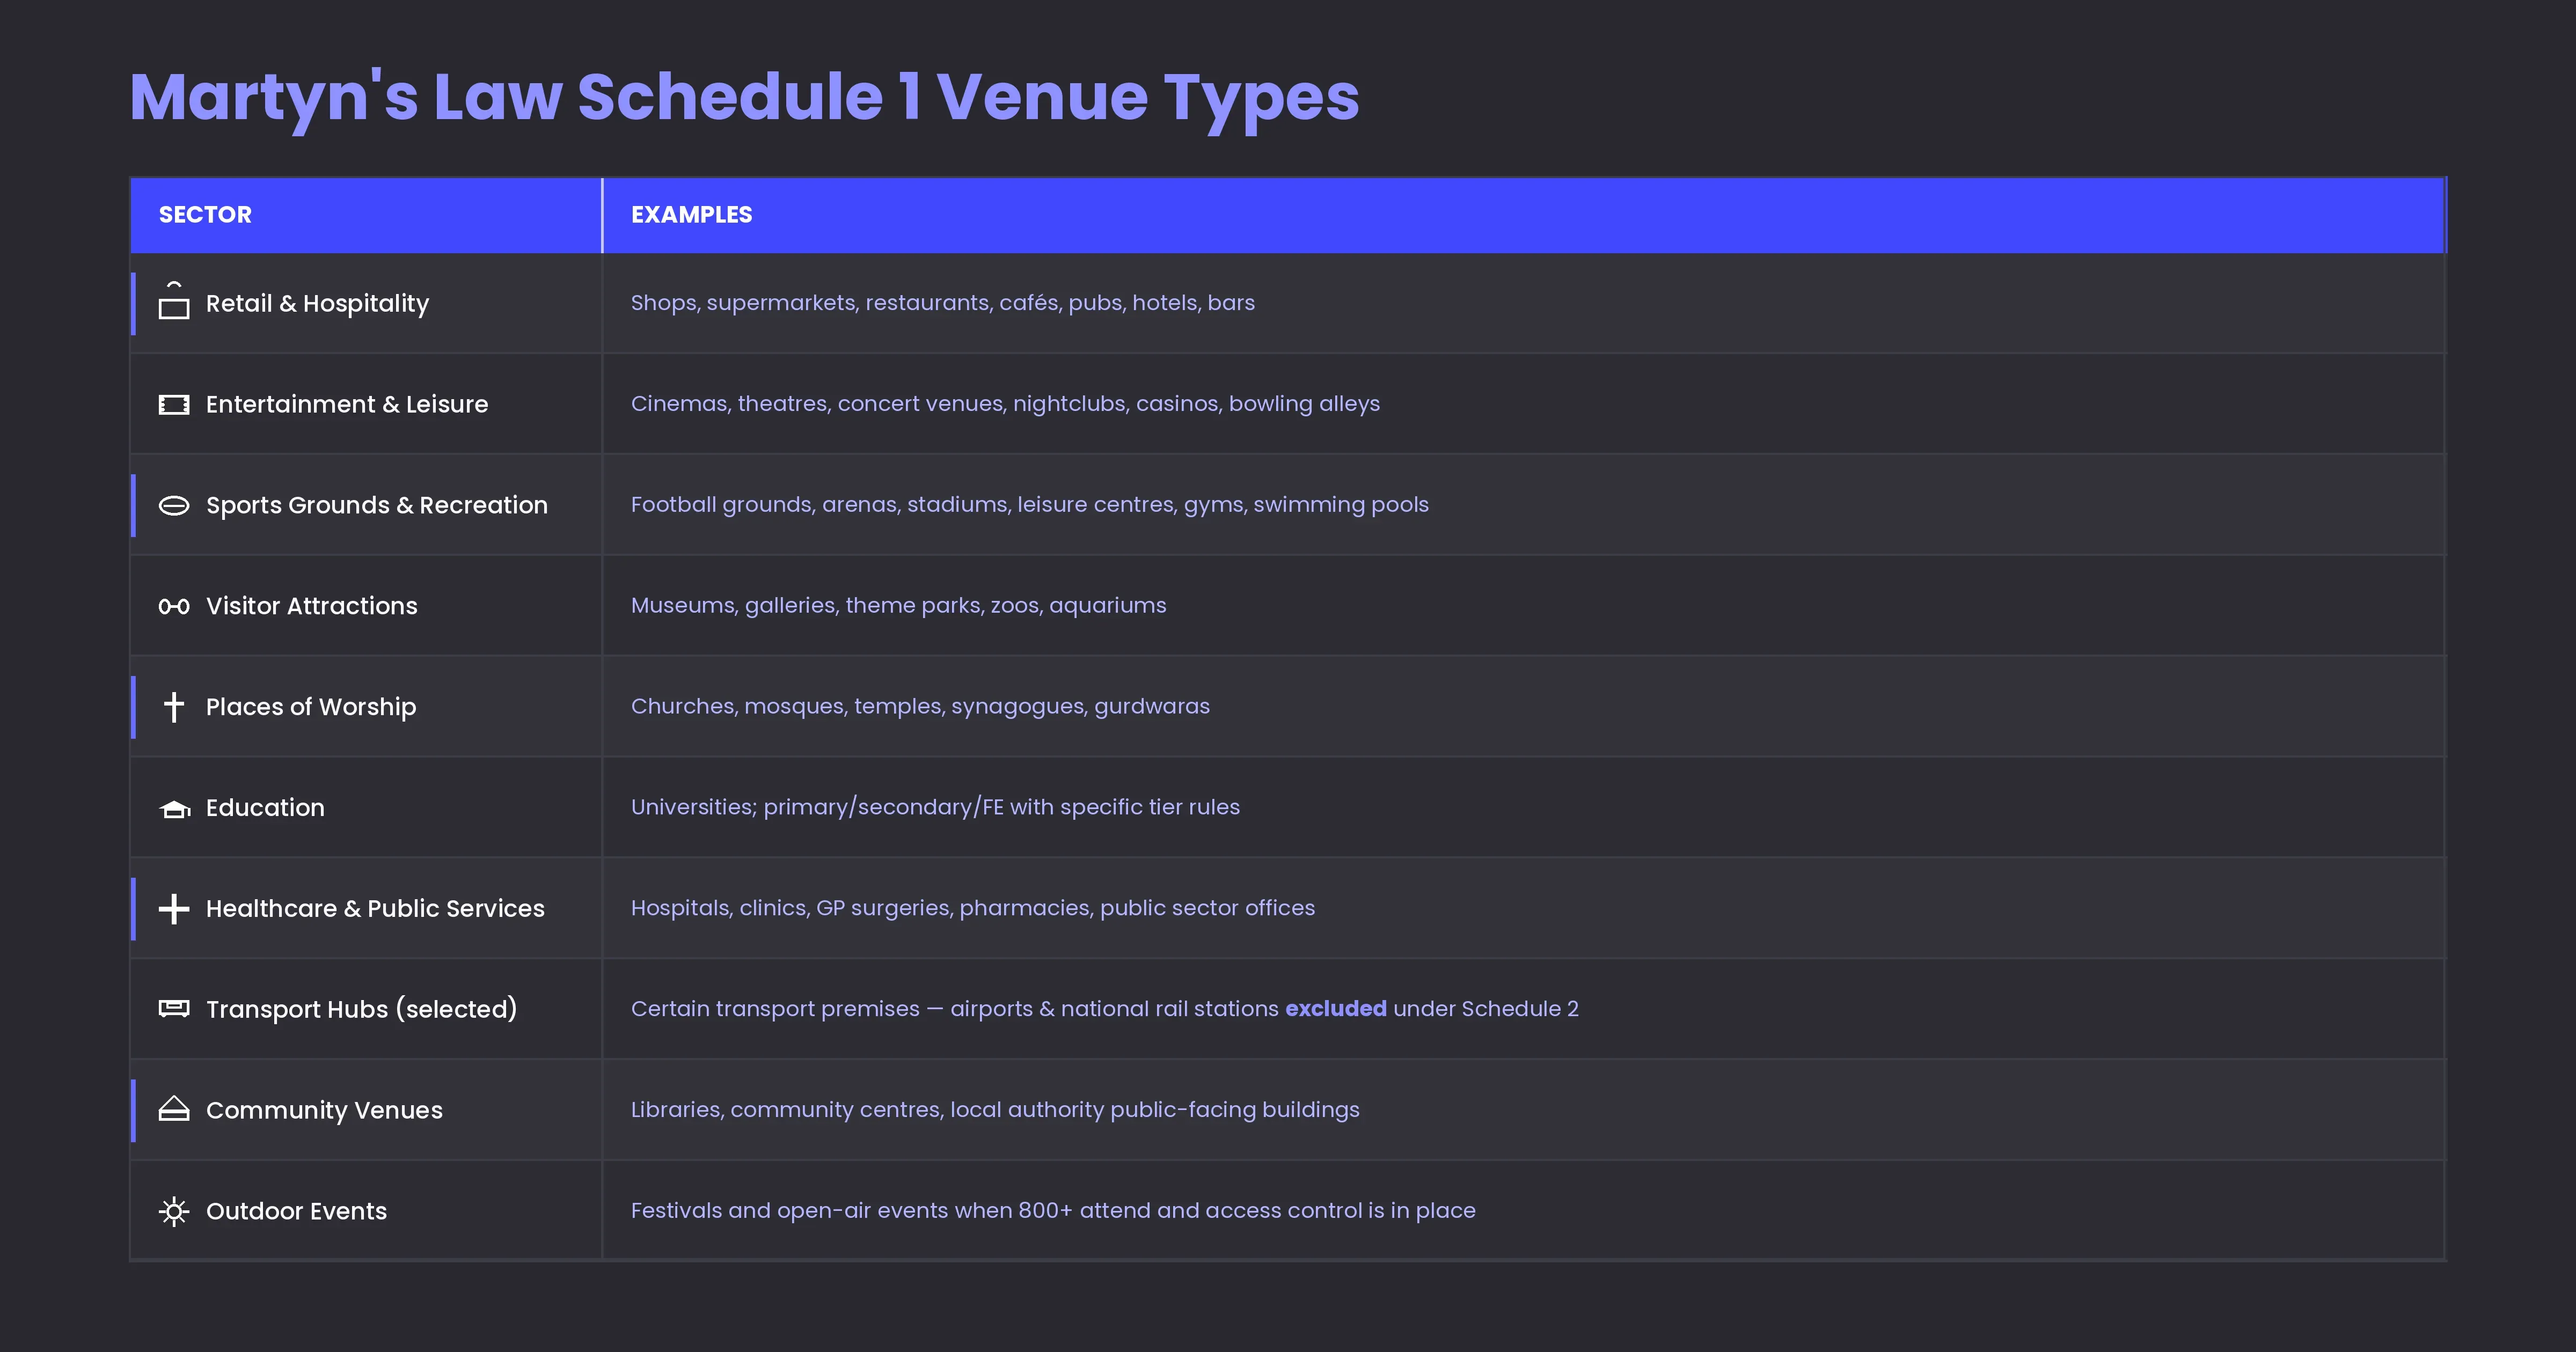Click the examples text starting Football grounds, arenas

1029,505
